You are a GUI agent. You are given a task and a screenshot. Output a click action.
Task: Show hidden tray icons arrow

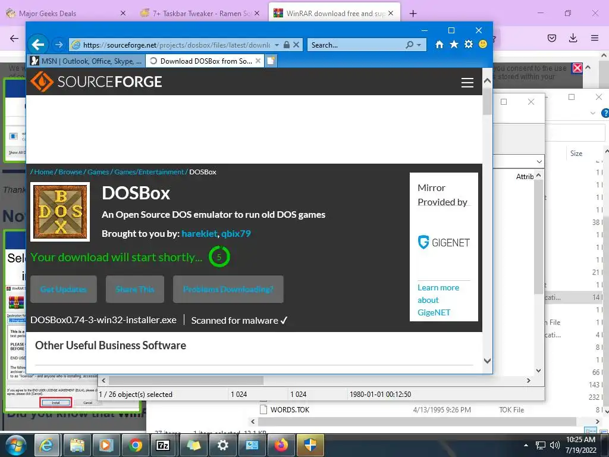[526, 445]
